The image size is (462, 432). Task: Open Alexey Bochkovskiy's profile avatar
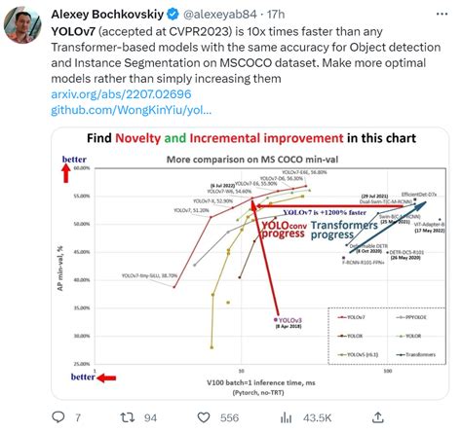click(x=22, y=25)
